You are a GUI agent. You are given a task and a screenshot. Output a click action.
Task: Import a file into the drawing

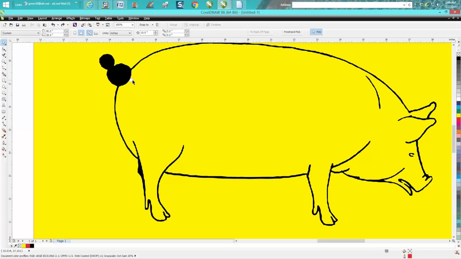(x=83, y=25)
